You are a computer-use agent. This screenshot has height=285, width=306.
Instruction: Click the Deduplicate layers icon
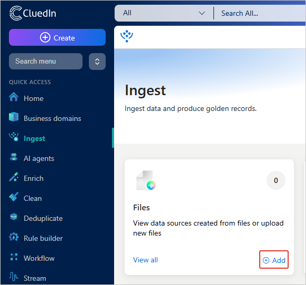point(14,217)
